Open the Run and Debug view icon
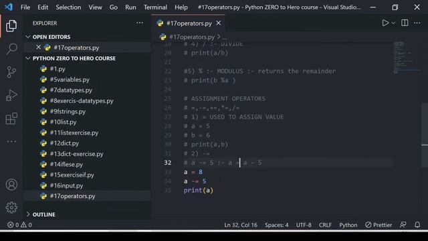This screenshot has width=428, height=241. click(11, 95)
